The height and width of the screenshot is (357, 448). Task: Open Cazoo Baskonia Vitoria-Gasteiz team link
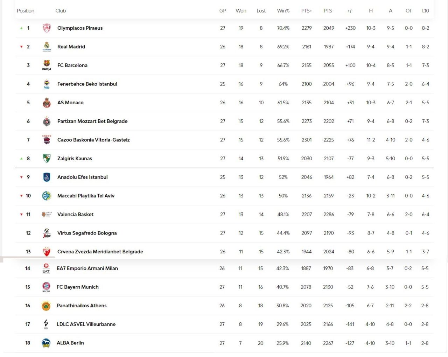tap(93, 140)
